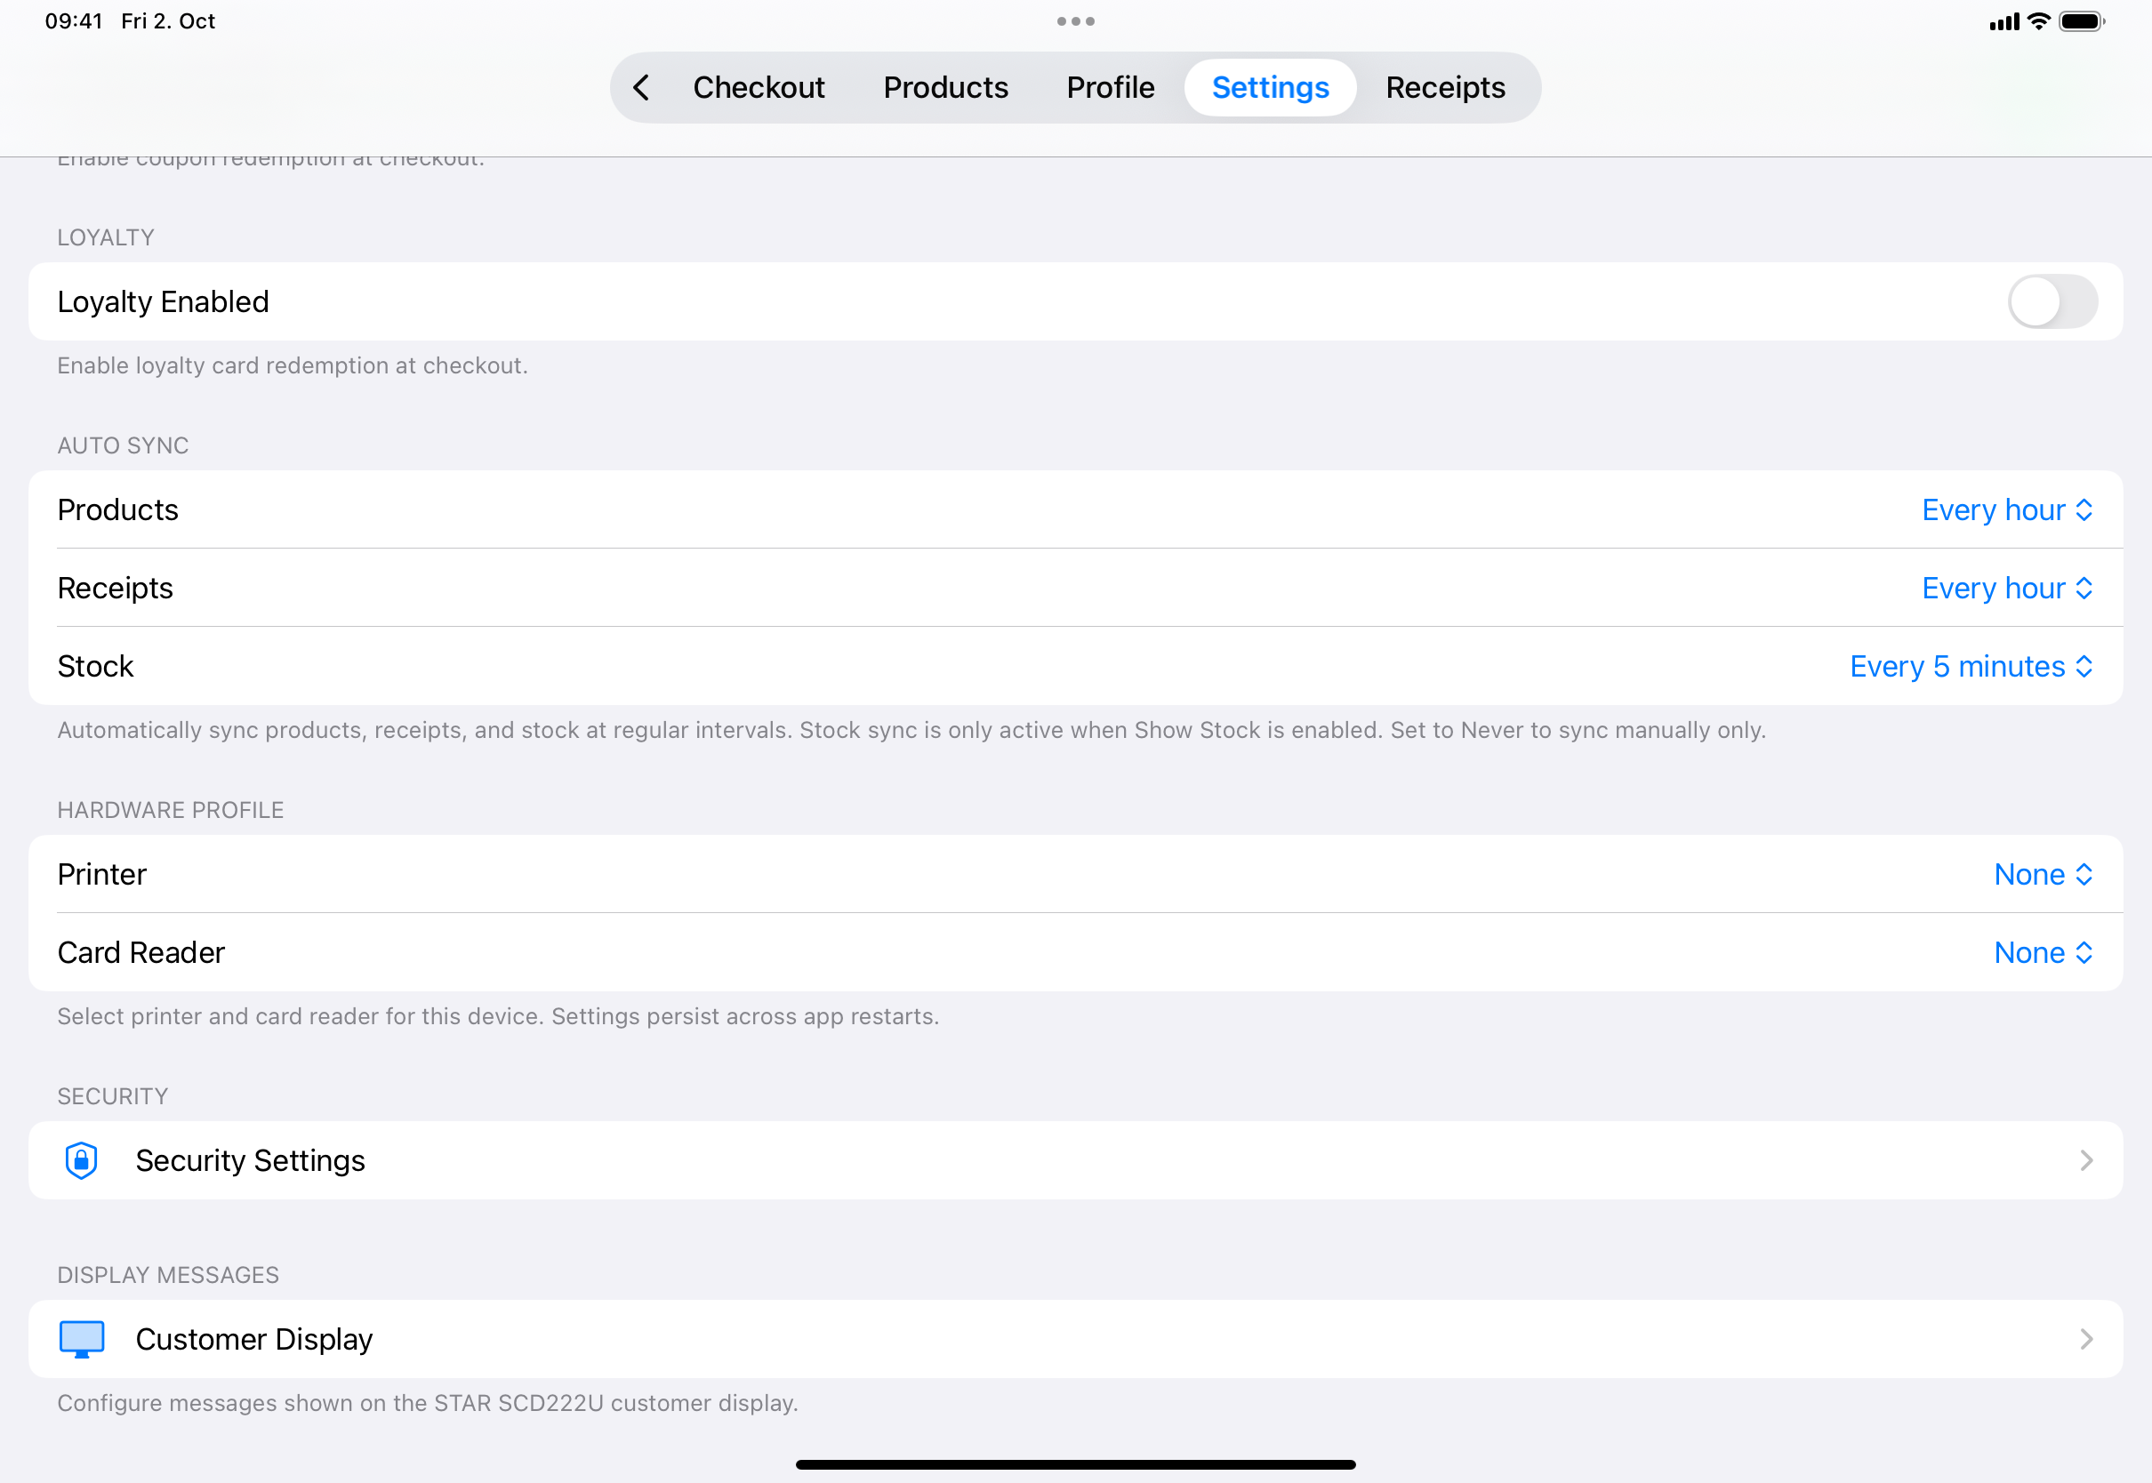Image resolution: width=2152 pixels, height=1483 pixels.
Task: Tap the three-dot multitasking menu
Action: [x=1076, y=20]
